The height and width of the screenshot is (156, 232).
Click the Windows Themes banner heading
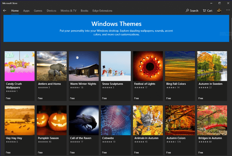click(116, 24)
